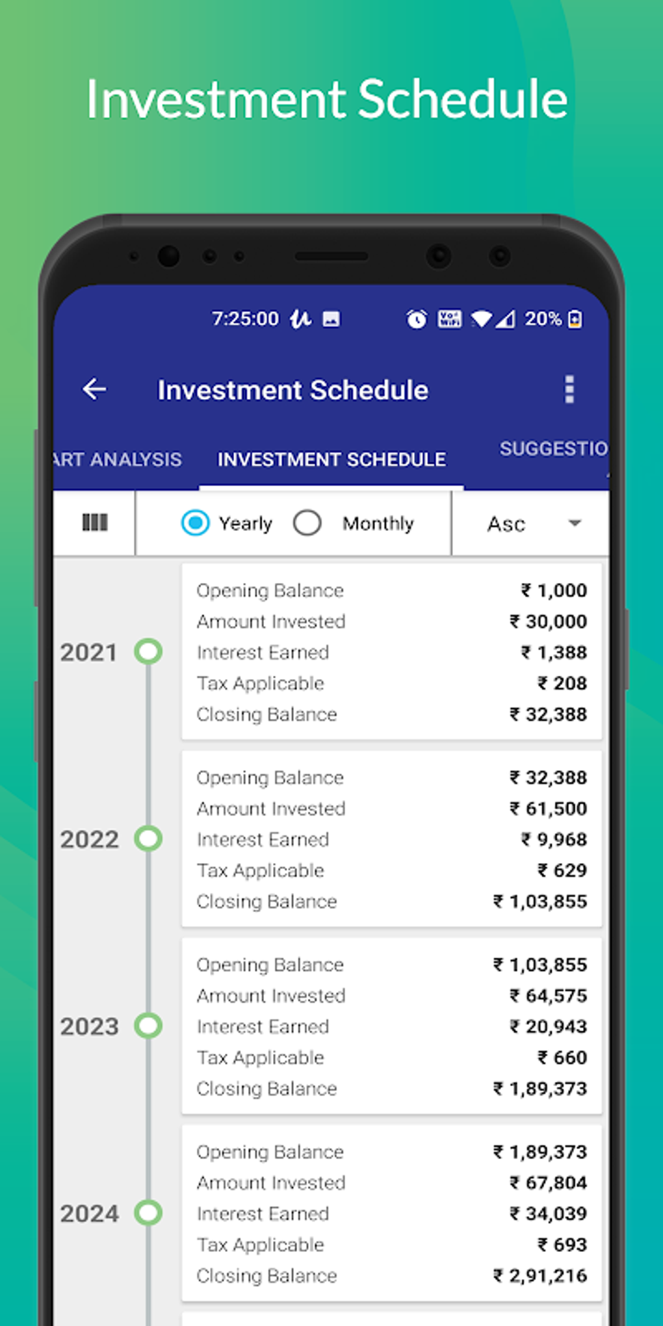Open the Asc sort order dropdown
Image resolution: width=663 pixels, height=1326 pixels.
[x=507, y=524]
